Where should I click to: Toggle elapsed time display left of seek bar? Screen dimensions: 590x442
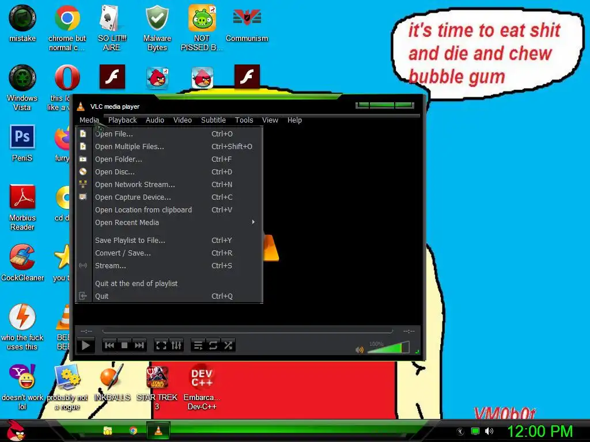click(86, 331)
